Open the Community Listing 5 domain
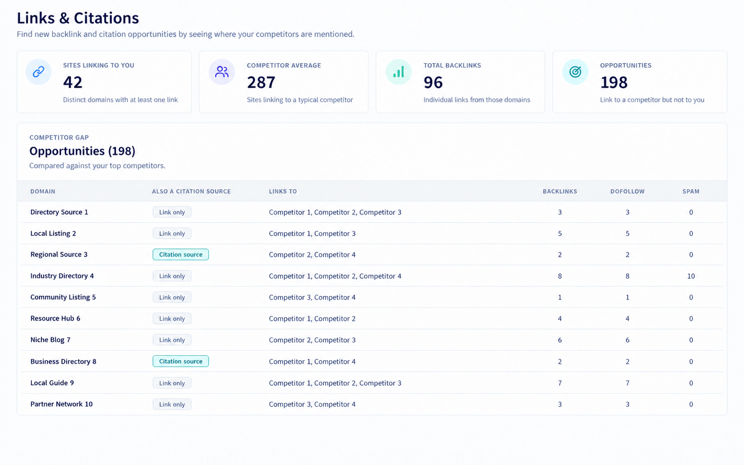744x465 pixels. [63, 297]
